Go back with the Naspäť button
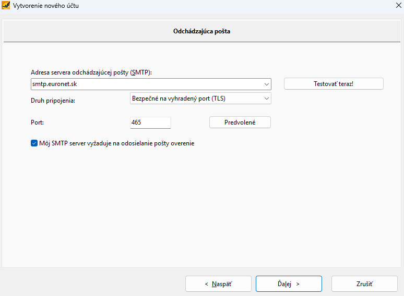 pos(218,284)
